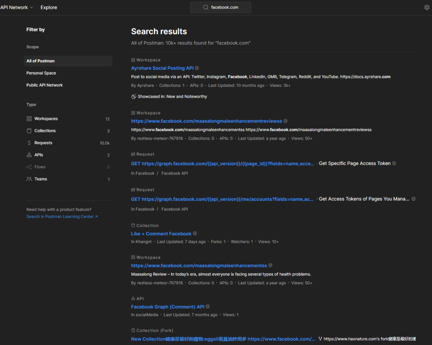Open the Explore menu item

[x=49, y=8]
